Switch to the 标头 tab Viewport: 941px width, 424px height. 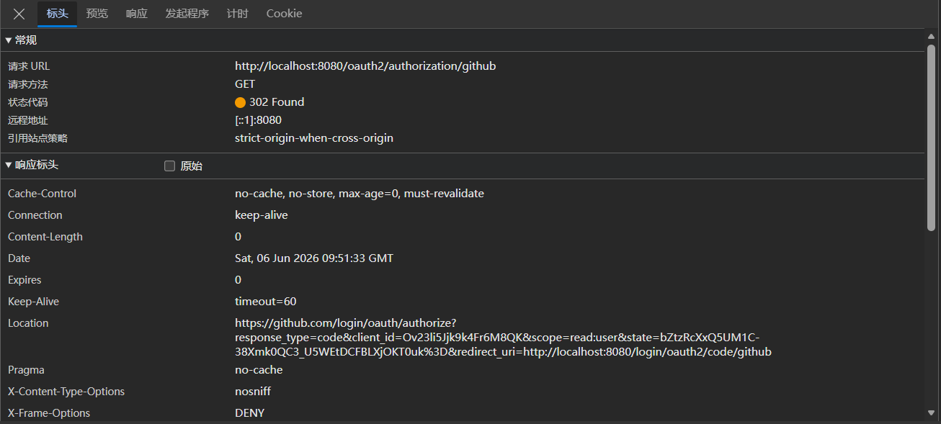[x=58, y=14]
